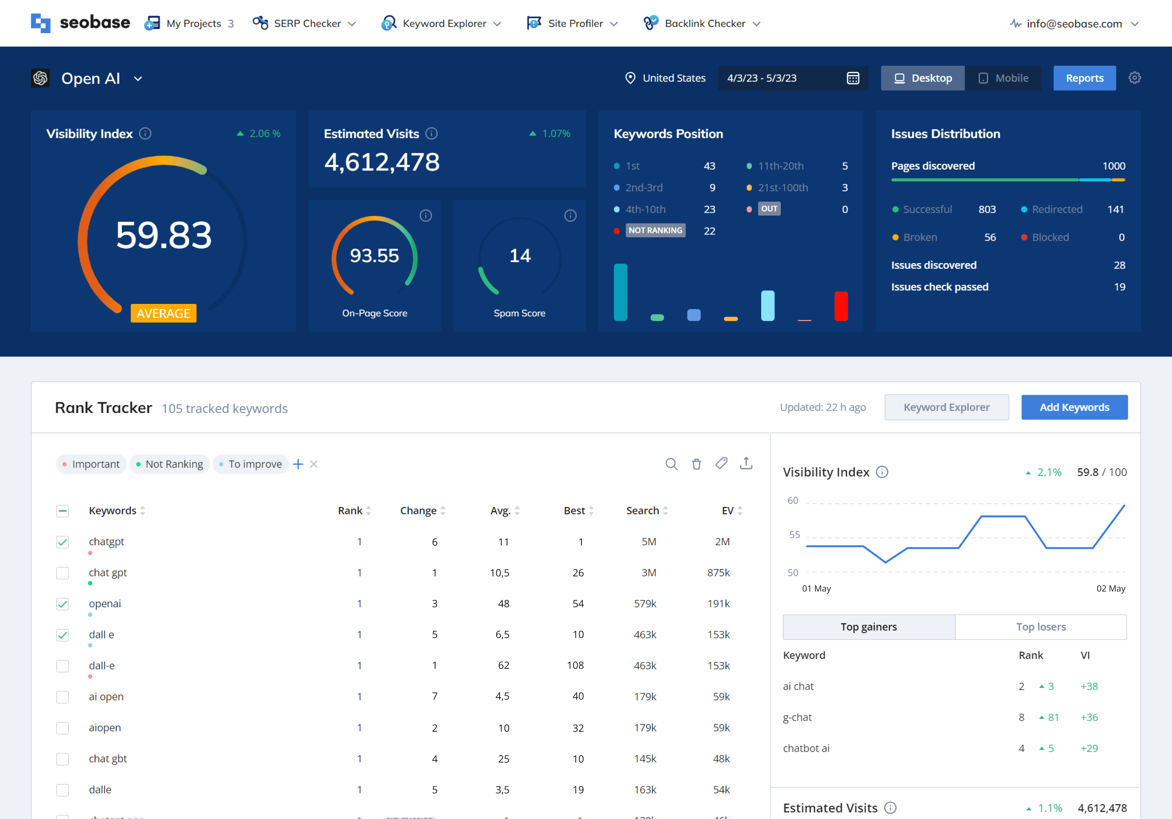This screenshot has height=819, width=1172.
Task: Sort table by Rank column
Action: tap(354, 511)
